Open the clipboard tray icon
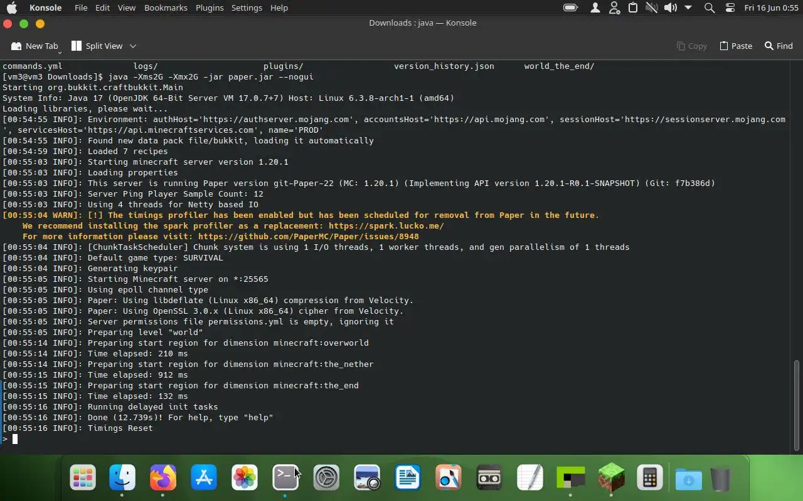 coord(633,8)
